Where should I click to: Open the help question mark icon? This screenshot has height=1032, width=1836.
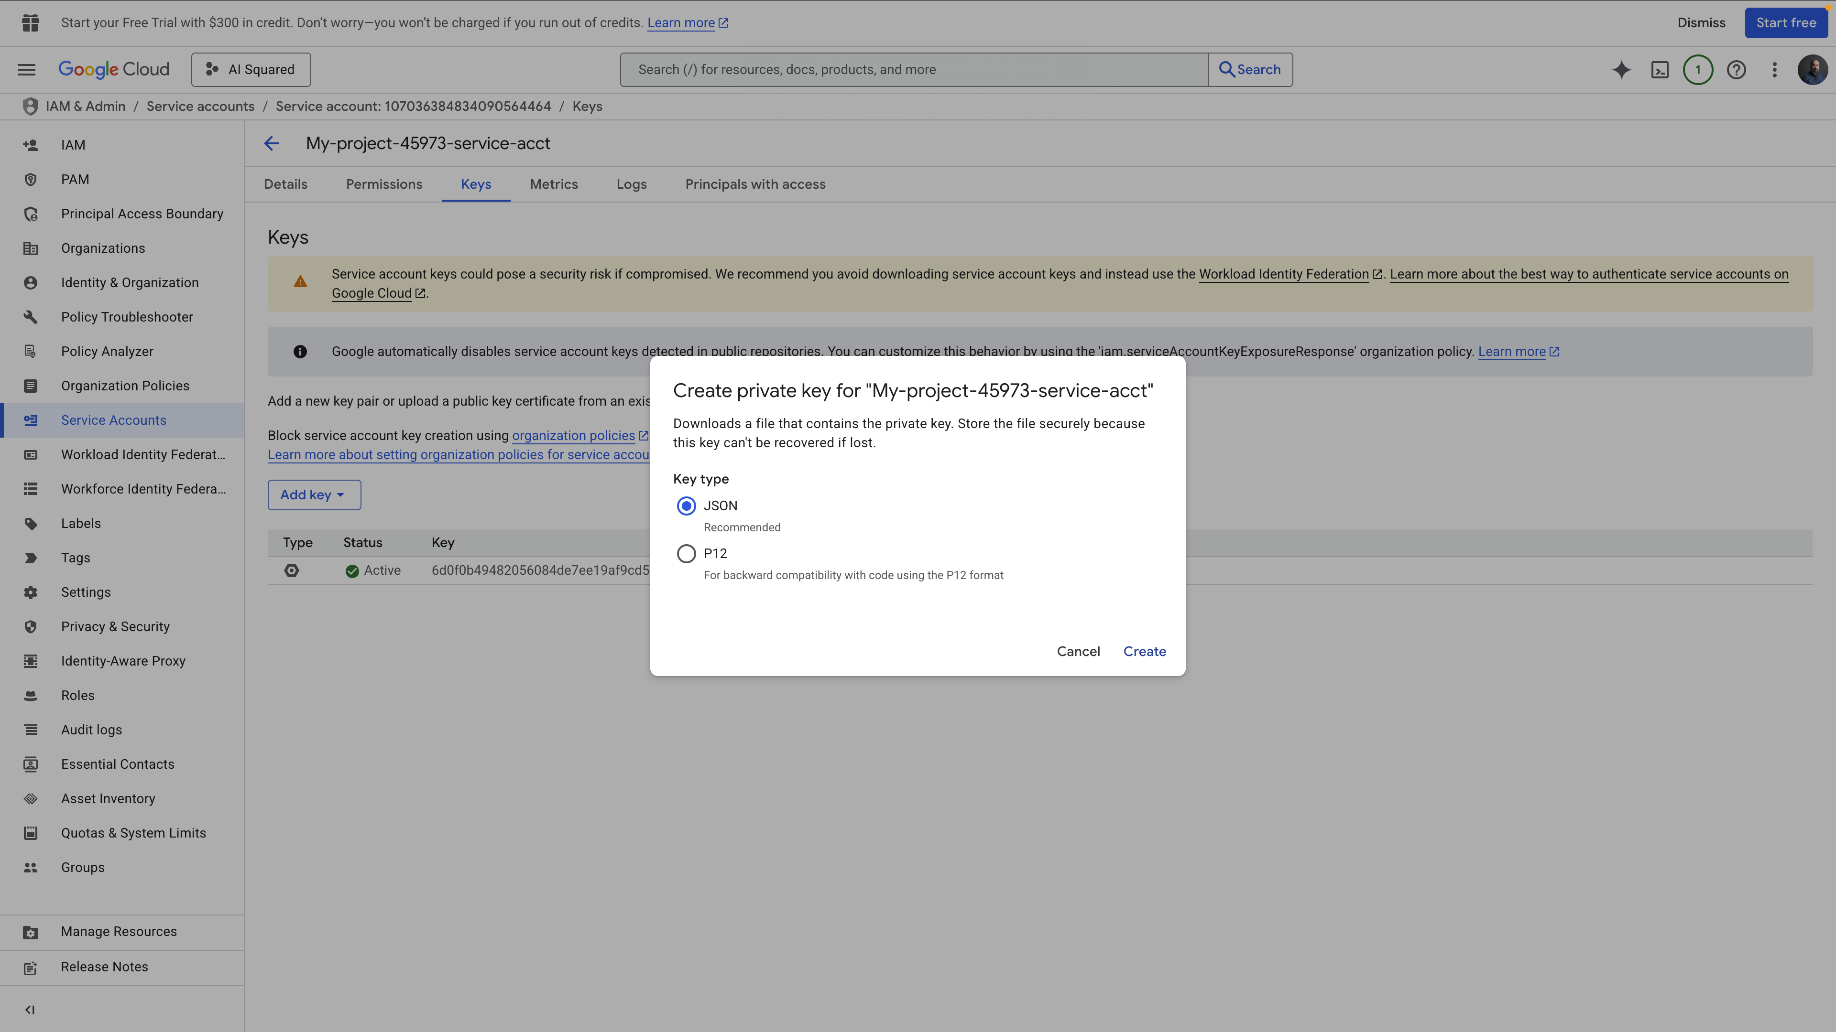tap(1736, 69)
